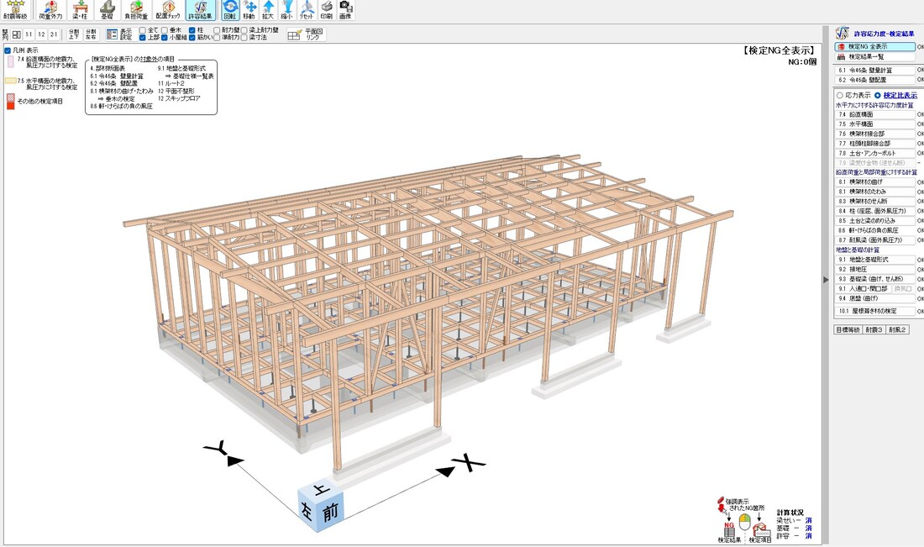Enable the 垂木 checkbox

click(x=165, y=30)
